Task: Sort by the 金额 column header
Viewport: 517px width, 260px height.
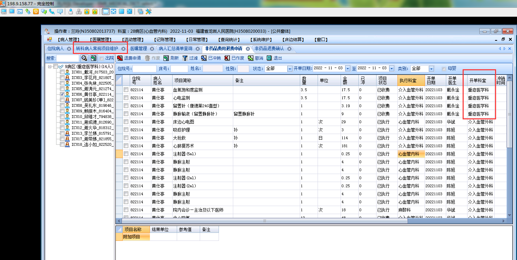Action: [x=349, y=80]
